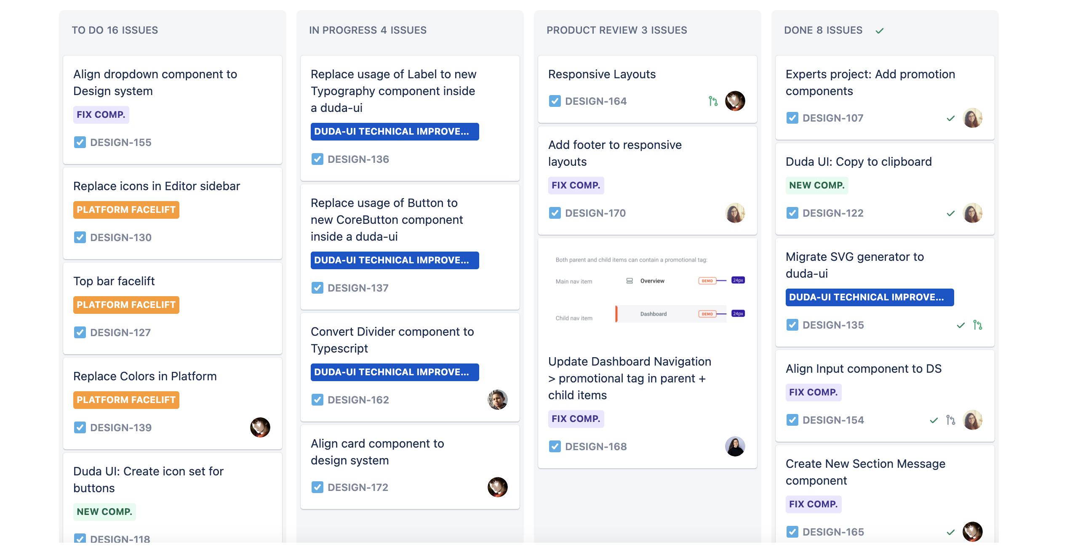The image size is (1067, 549).
Task: Click task type checkbox icon on DESIGN-122
Action: [792, 213]
